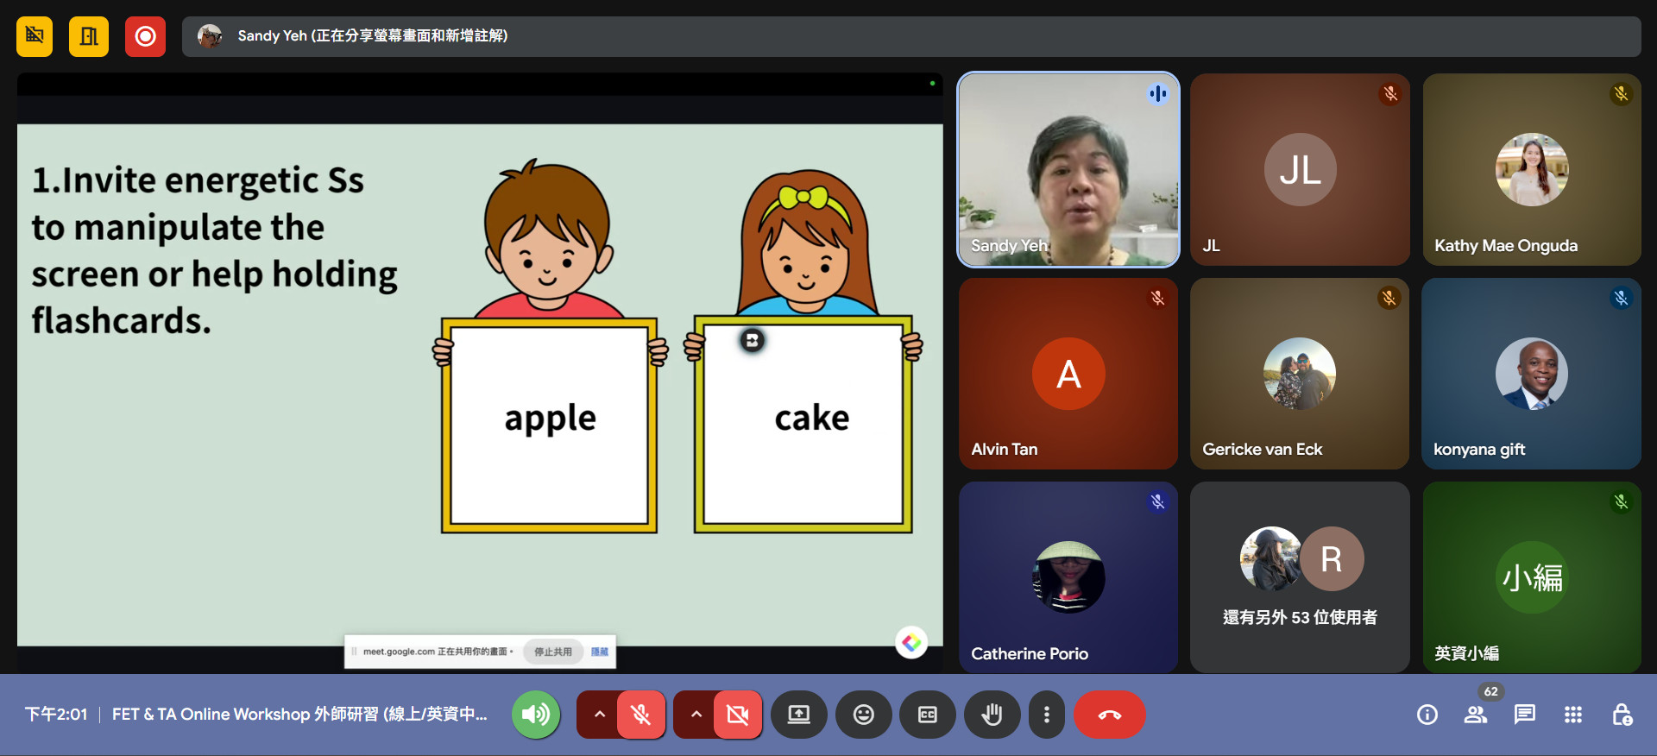Select Sandy Yeh's video tile
The width and height of the screenshot is (1657, 756).
coord(1068,169)
